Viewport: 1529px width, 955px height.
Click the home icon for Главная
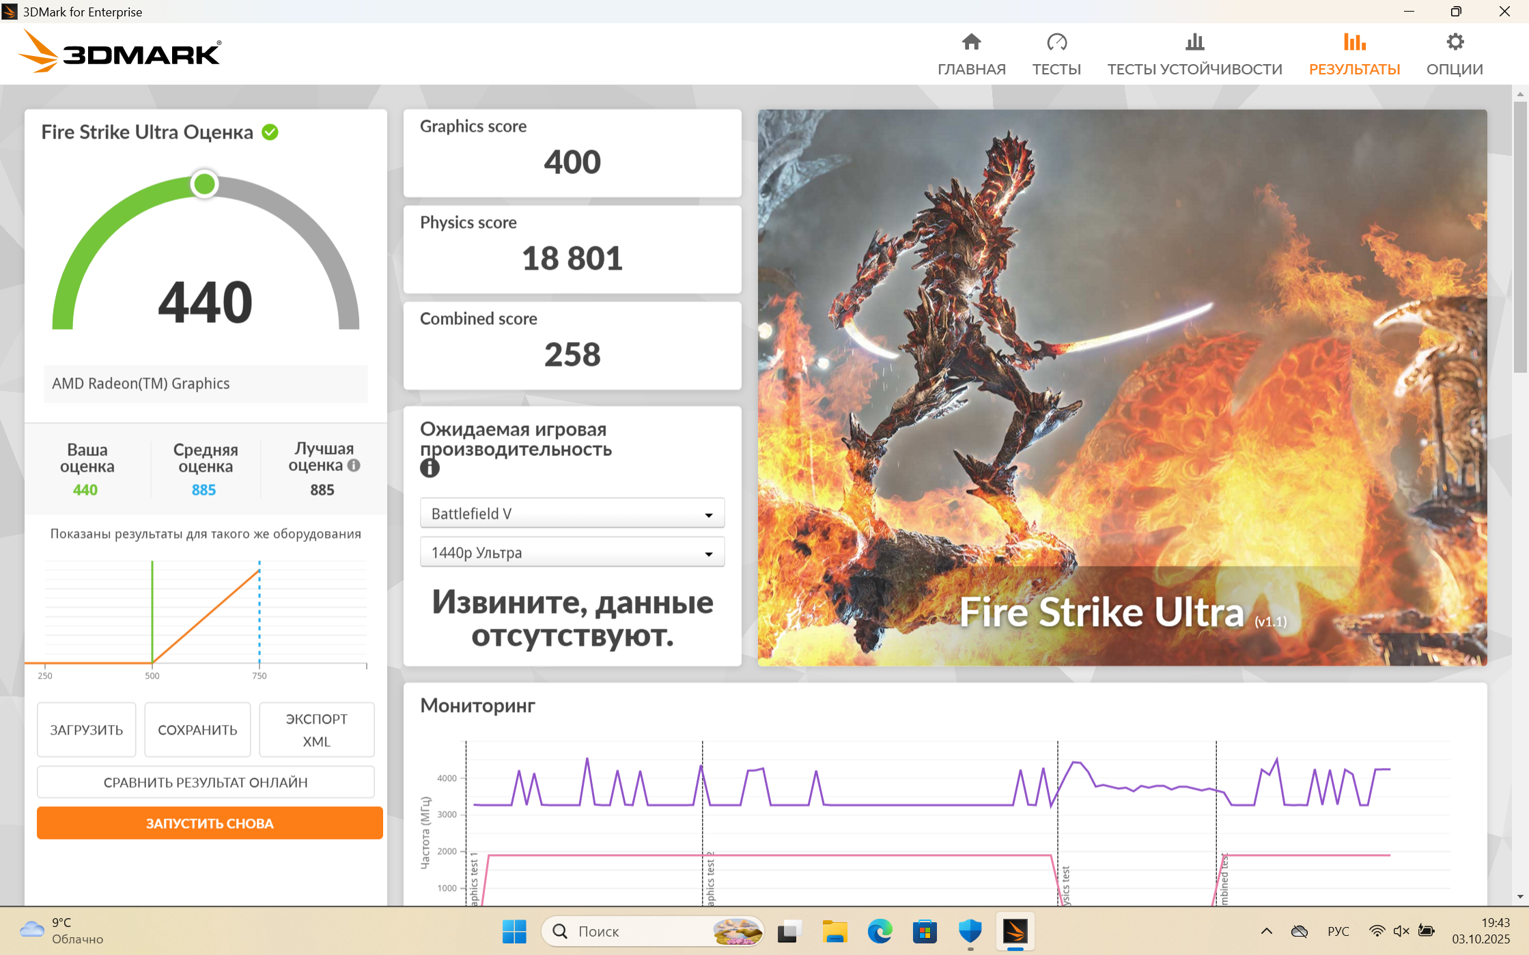click(x=971, y=42)
